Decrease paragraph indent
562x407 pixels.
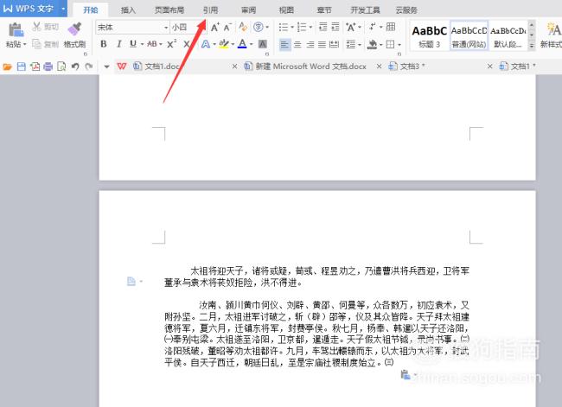[x=323, y=27]
